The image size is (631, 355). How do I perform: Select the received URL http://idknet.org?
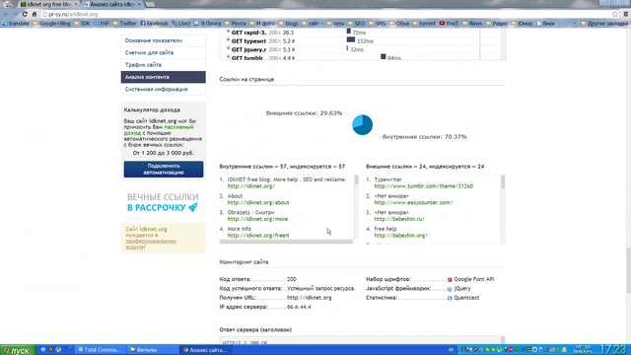(x=309, y=298)
